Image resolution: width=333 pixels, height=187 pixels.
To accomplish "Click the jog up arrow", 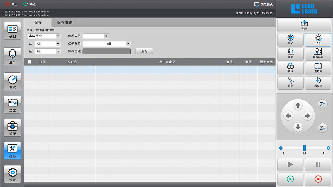I will [x=298, y=105].
